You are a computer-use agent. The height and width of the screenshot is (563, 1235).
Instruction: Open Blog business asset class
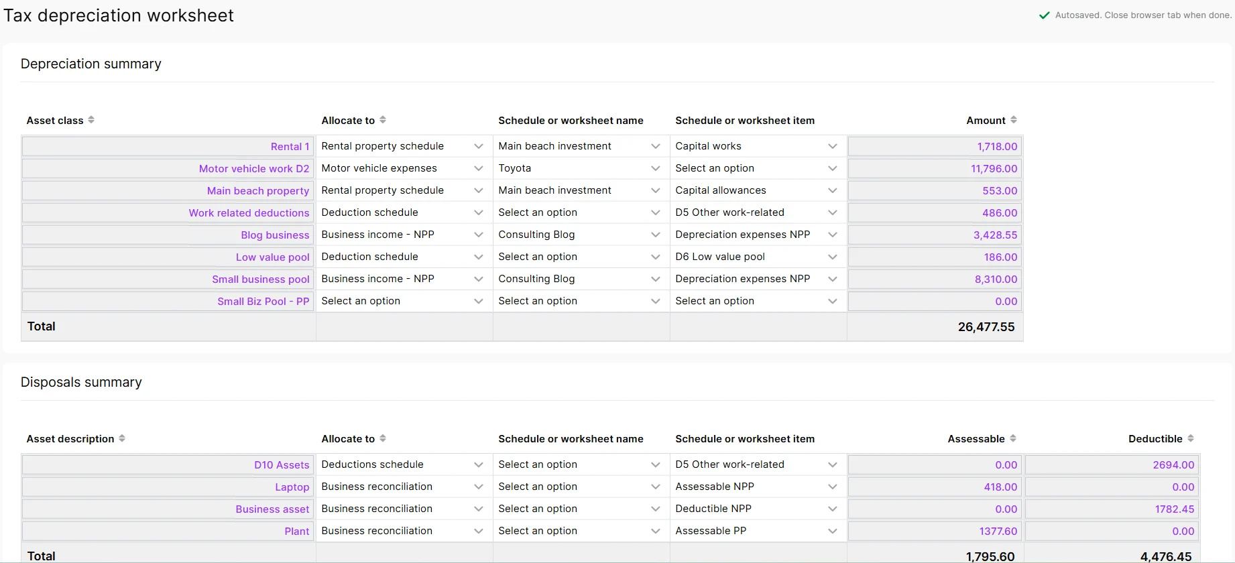pyautogui.click(x=275, y=235)
